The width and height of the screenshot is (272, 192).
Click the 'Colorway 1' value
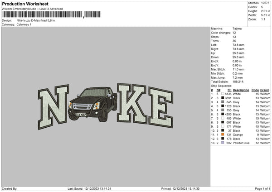(24, 24)
